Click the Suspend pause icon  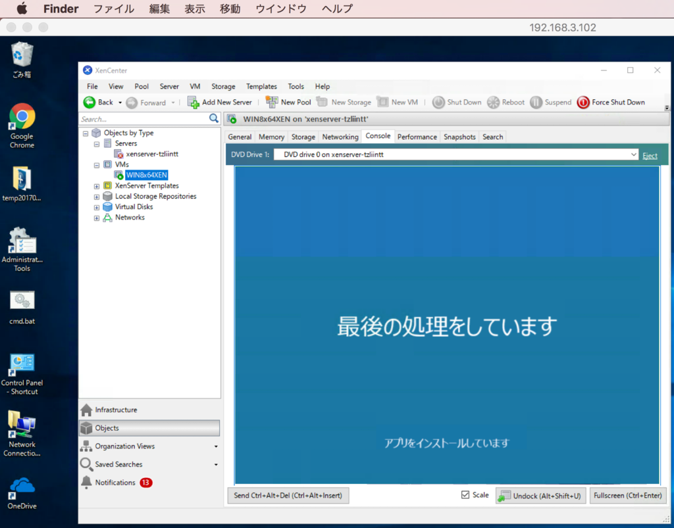click(x=536, y=102)
